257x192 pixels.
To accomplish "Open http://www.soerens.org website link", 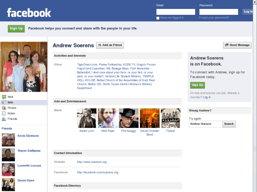I will click(92, 162).
